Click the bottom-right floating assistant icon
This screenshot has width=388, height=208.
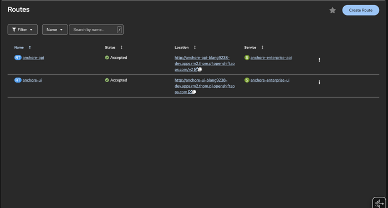click(x=379, y=203)
